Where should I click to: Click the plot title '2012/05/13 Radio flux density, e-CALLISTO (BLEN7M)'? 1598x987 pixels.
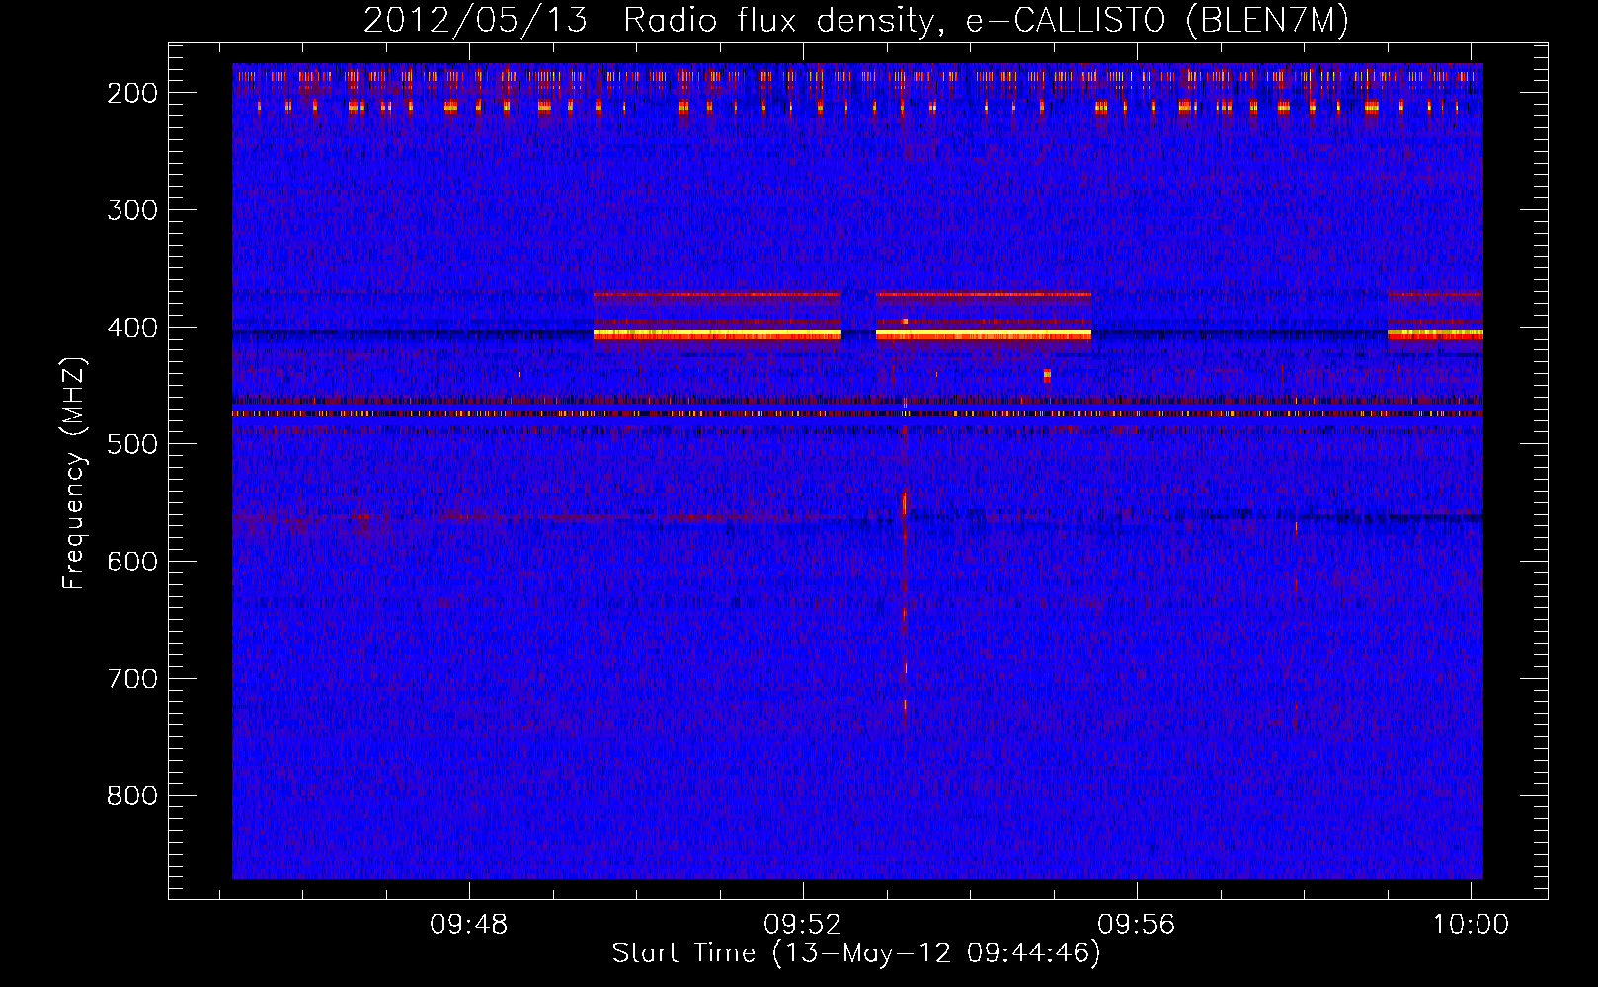pyautogui.click(x=856, y=20)
